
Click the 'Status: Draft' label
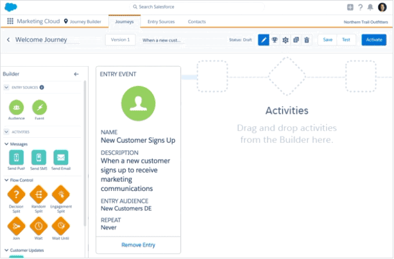point(241,40)
